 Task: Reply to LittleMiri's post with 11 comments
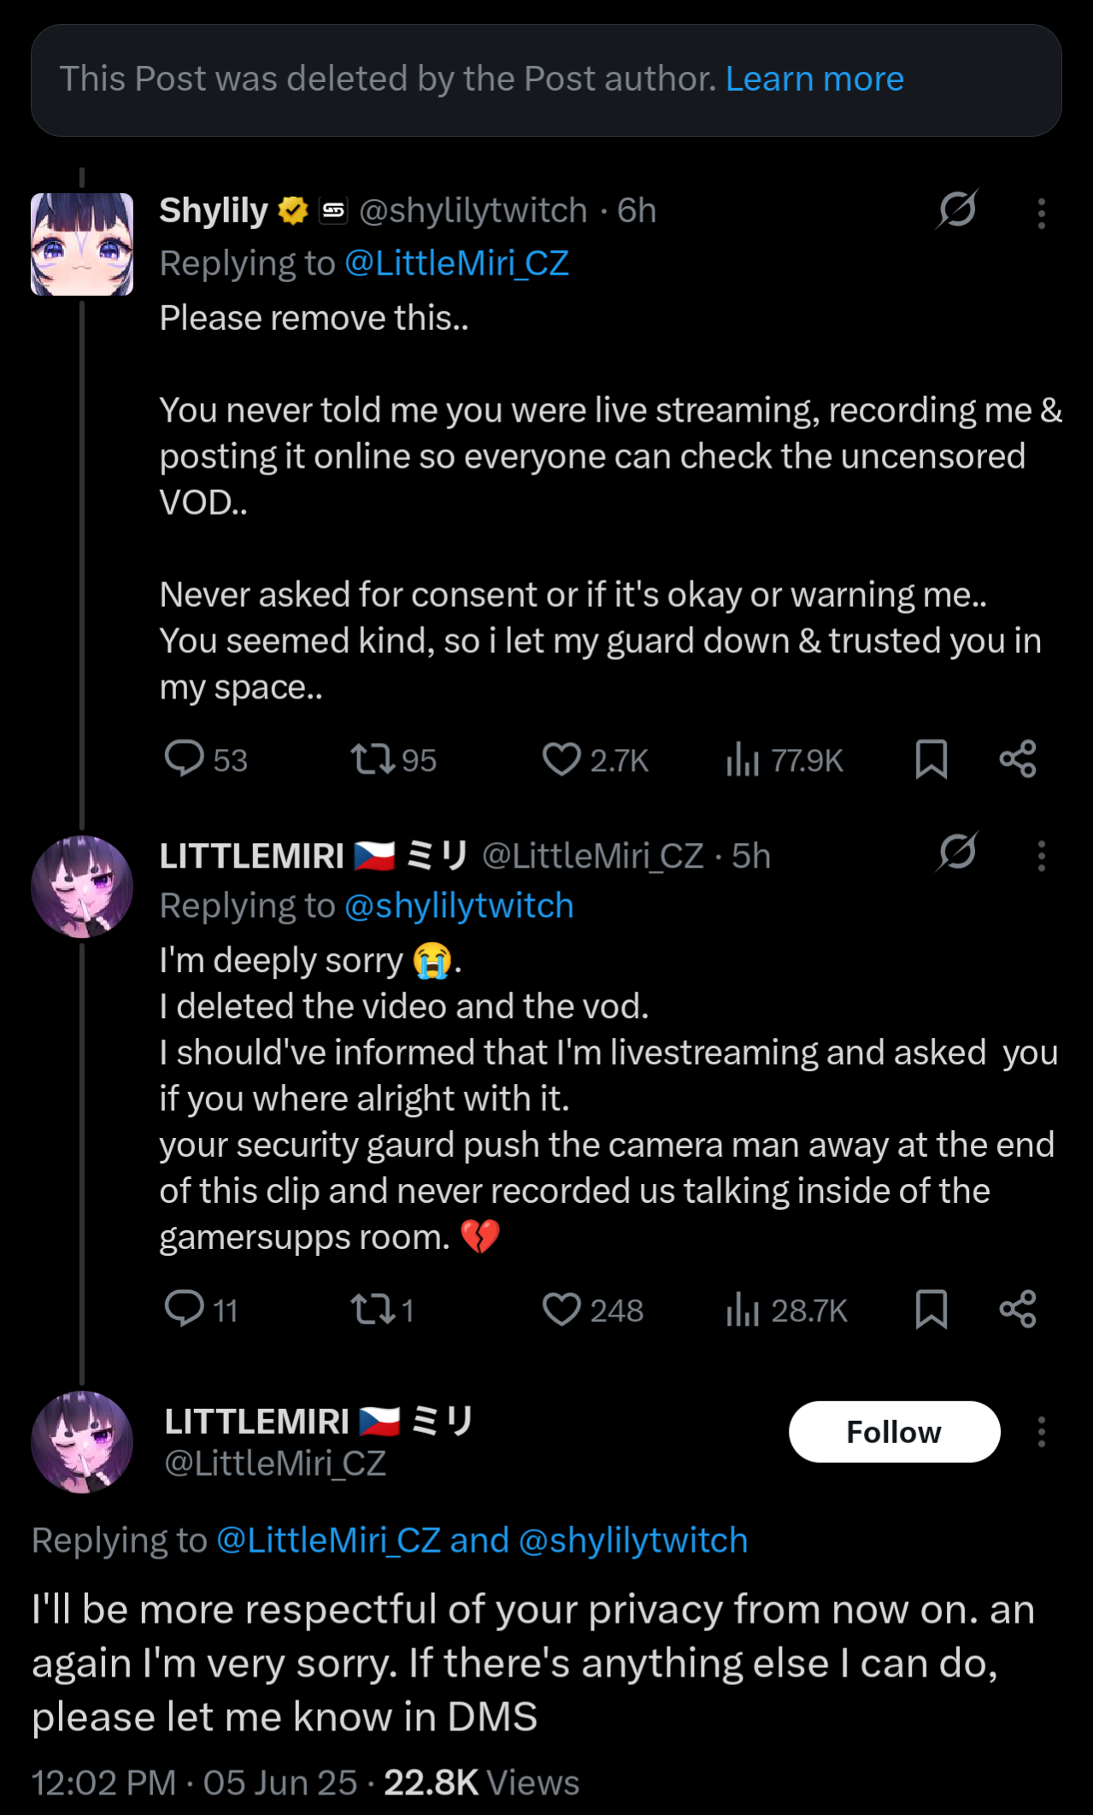click(185, 1309)
